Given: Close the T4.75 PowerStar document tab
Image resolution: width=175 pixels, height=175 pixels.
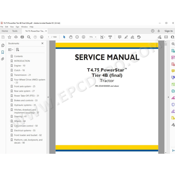Looking at the screenshot, I should pyautogui.click(x=46, y=31).
